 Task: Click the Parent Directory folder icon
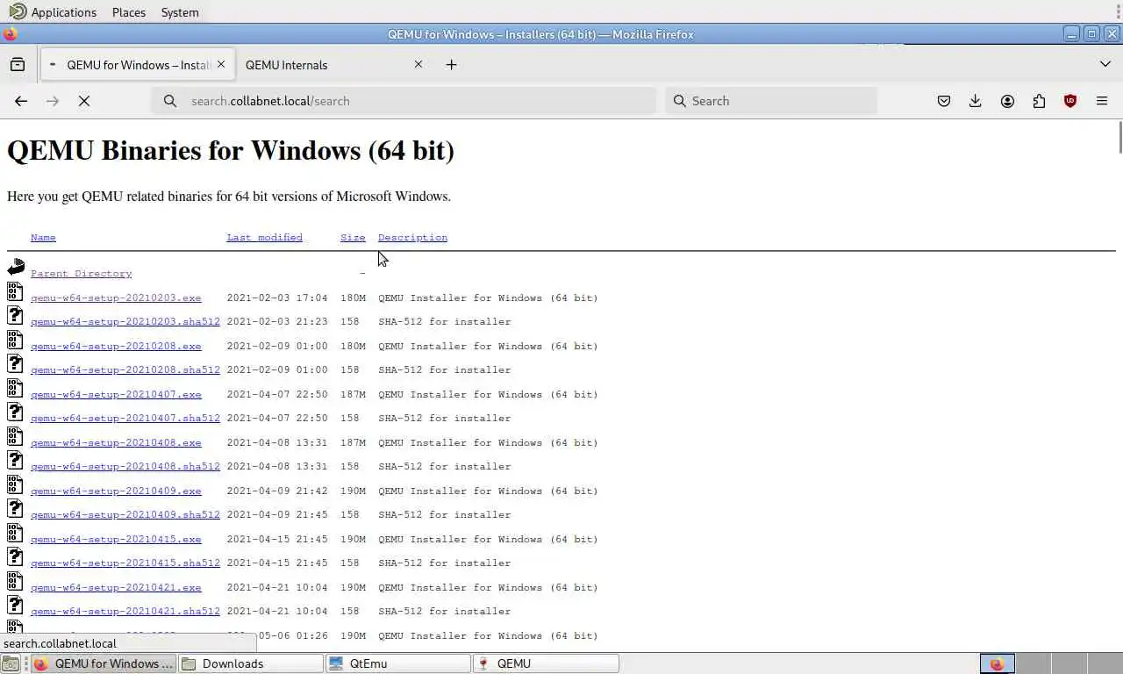pyautogui.click(x=16, y=267)
